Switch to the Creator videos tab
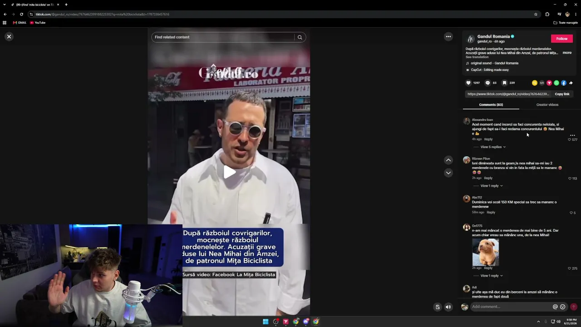This screenshot has width=581, height=327. 547,104
